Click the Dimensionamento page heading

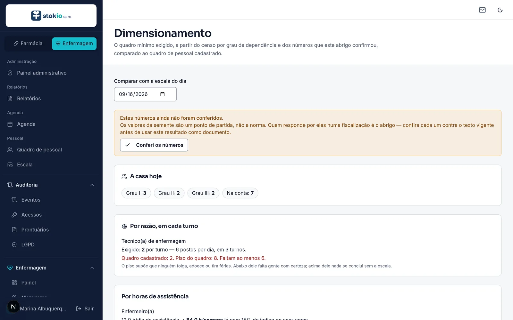point(163,33)
